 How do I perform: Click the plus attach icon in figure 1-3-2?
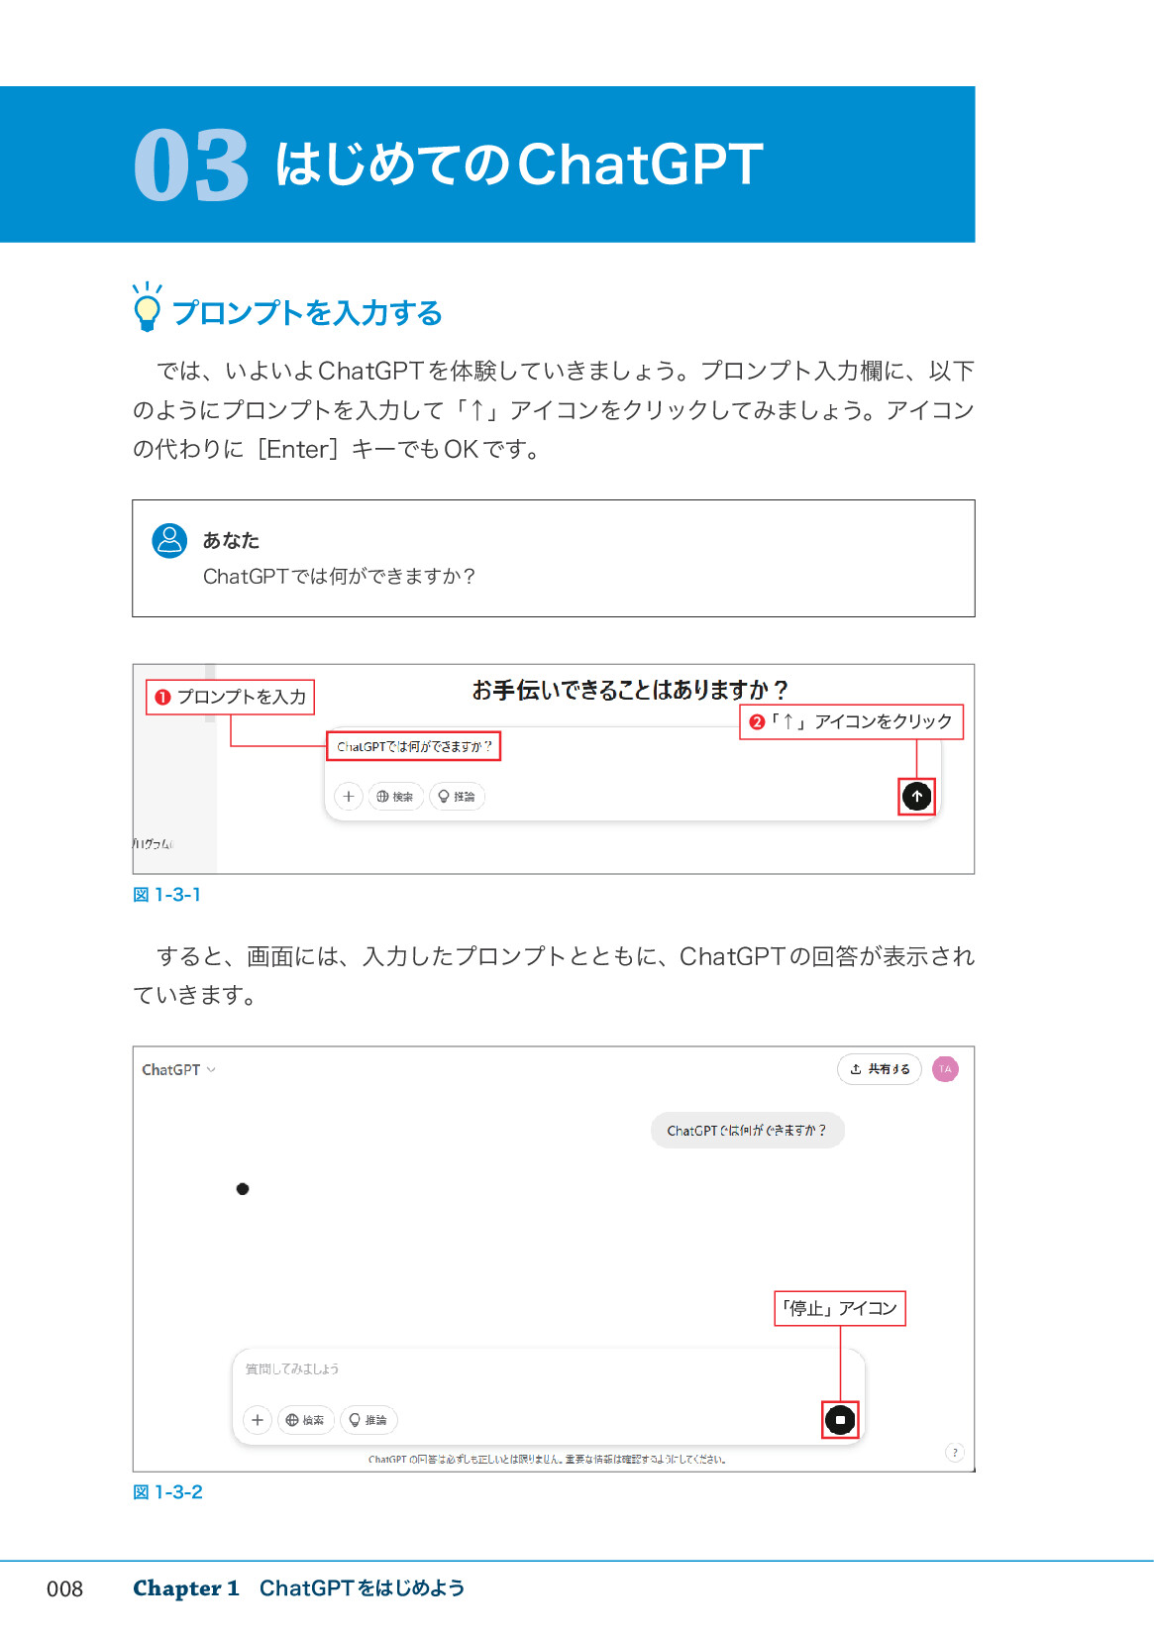point(258,1419)
